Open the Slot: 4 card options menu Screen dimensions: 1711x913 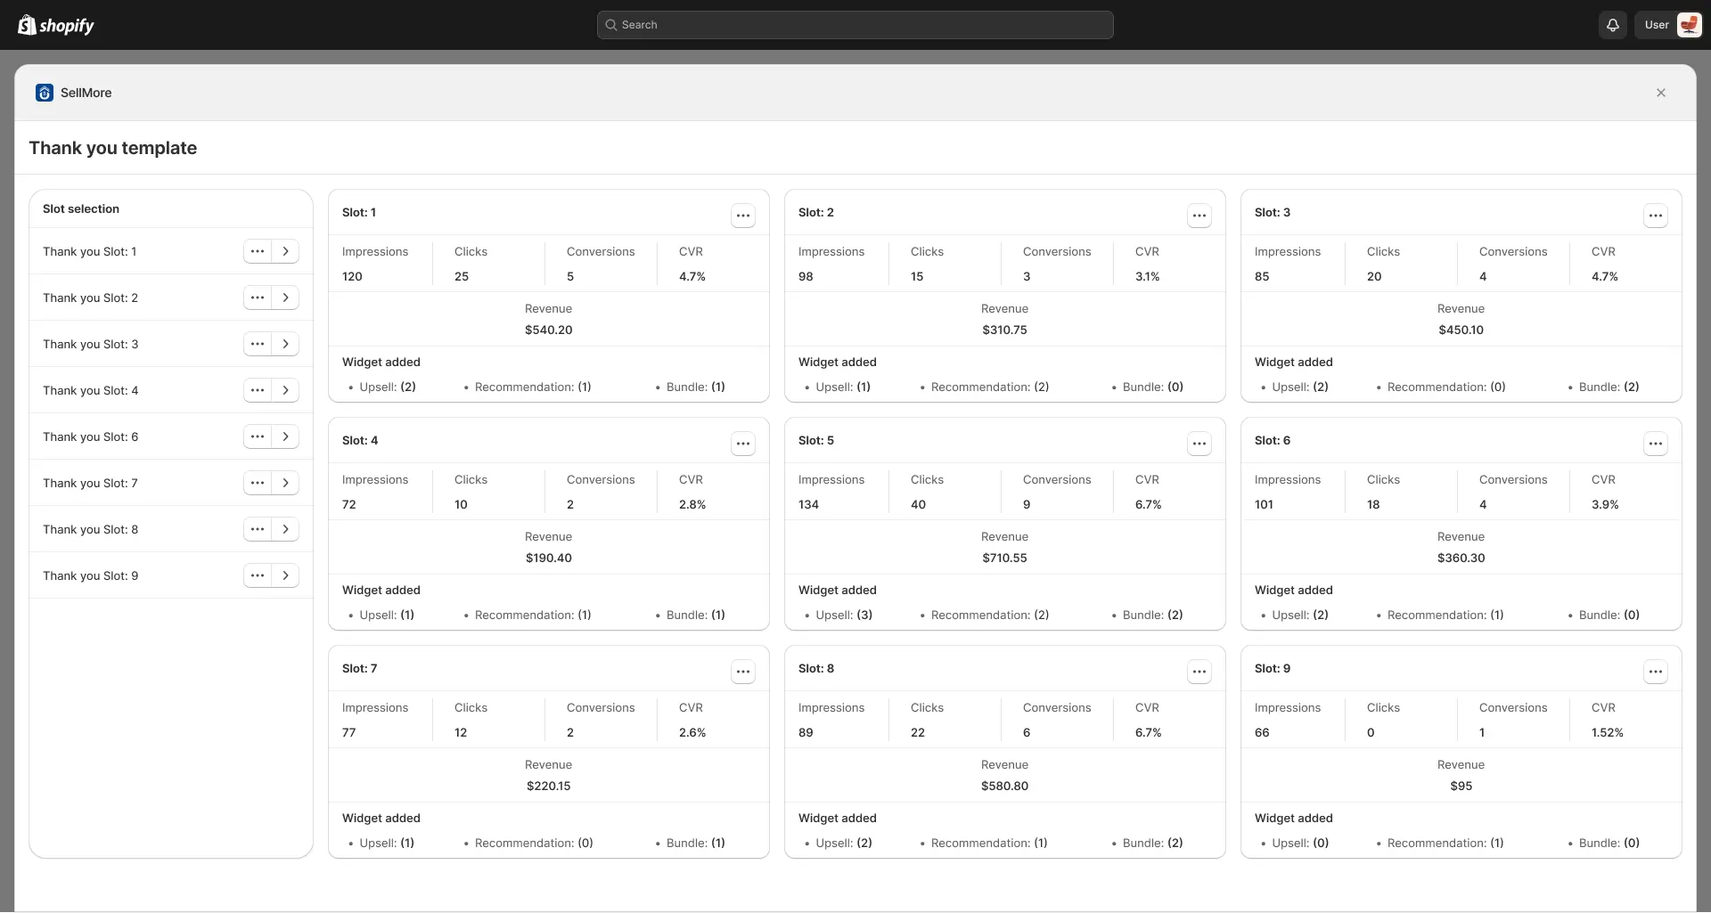click(x=743, y=444)
